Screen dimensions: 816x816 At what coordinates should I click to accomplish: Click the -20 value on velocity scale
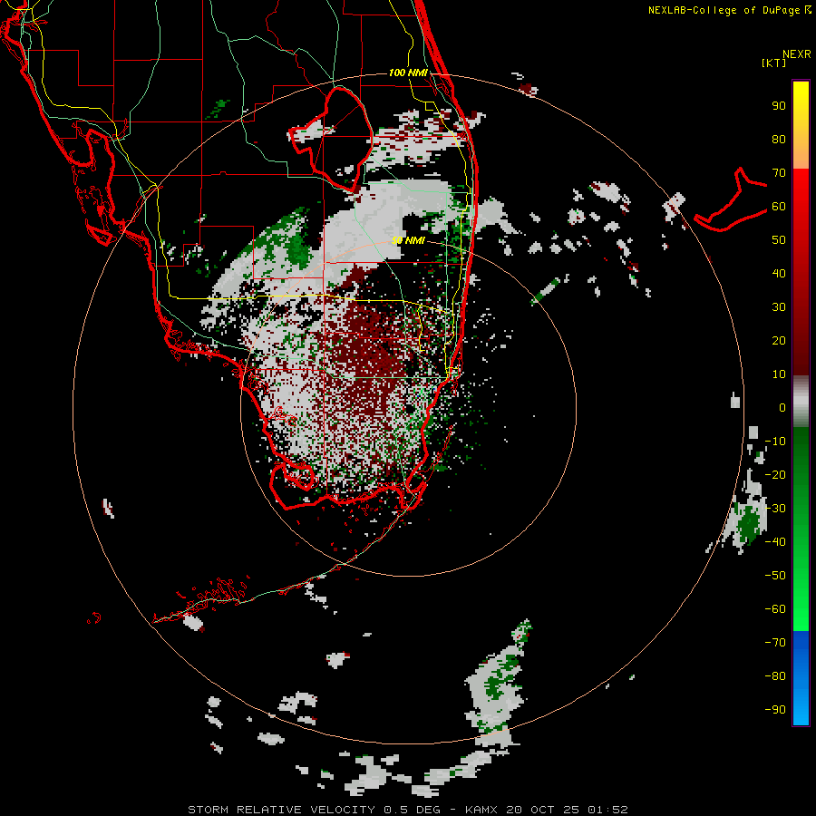(775, 474)
